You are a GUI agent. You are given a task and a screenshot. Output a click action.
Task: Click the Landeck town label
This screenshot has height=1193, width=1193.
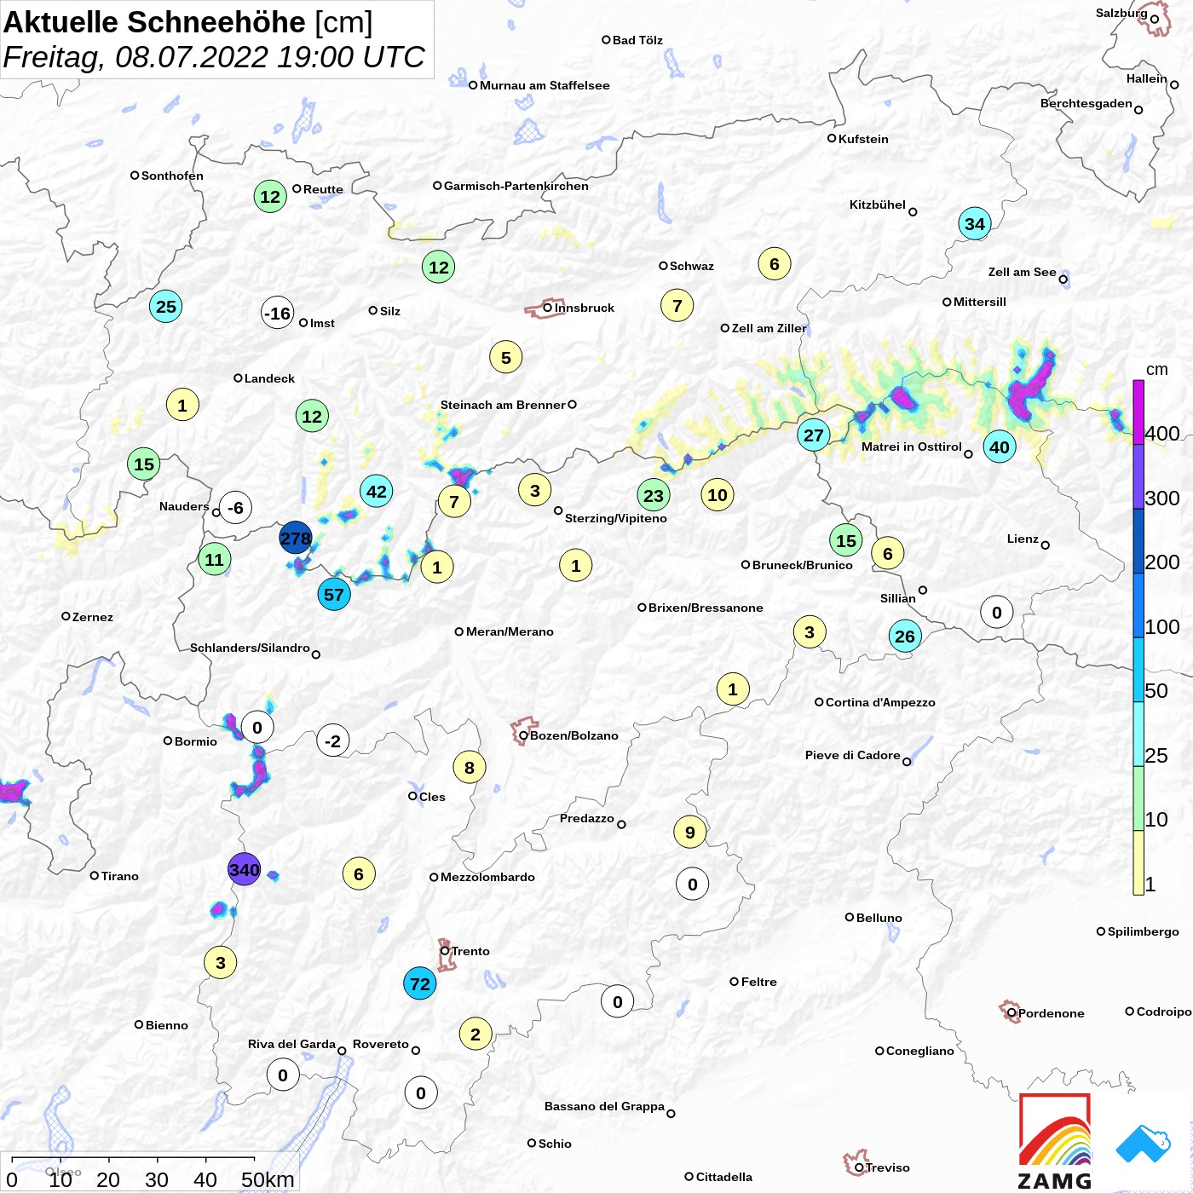pyautogui.click(x=269, y=378)
